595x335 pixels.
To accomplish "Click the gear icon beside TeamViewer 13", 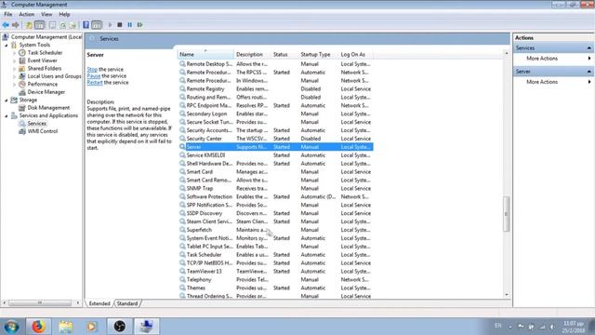I will click(x=182, y=271).
